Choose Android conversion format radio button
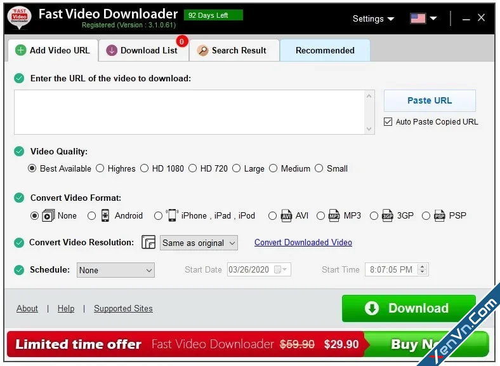Screen dimensions: 500x366 91,216
